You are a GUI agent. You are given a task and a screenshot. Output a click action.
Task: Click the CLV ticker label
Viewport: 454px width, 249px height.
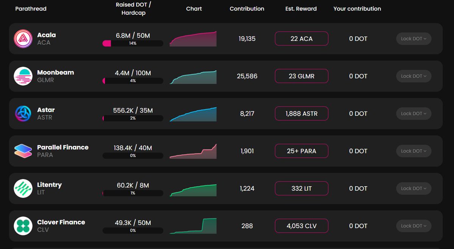[43, 230]
